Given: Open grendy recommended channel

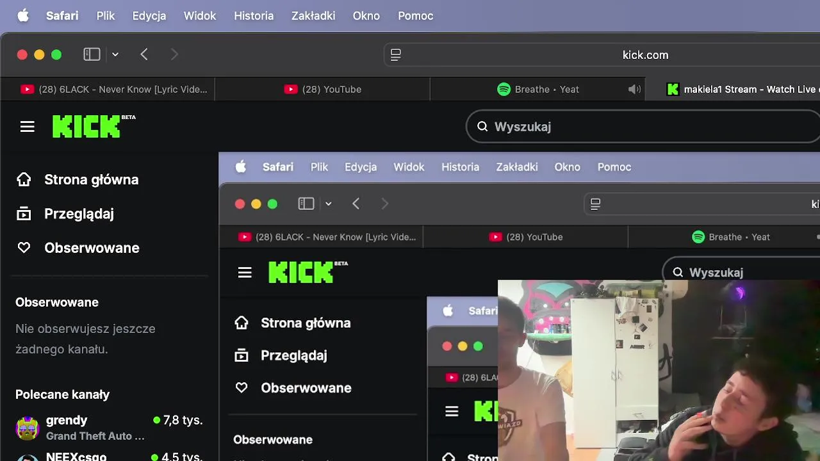Looking at the screenshot, I should click(x=109, y=427).
